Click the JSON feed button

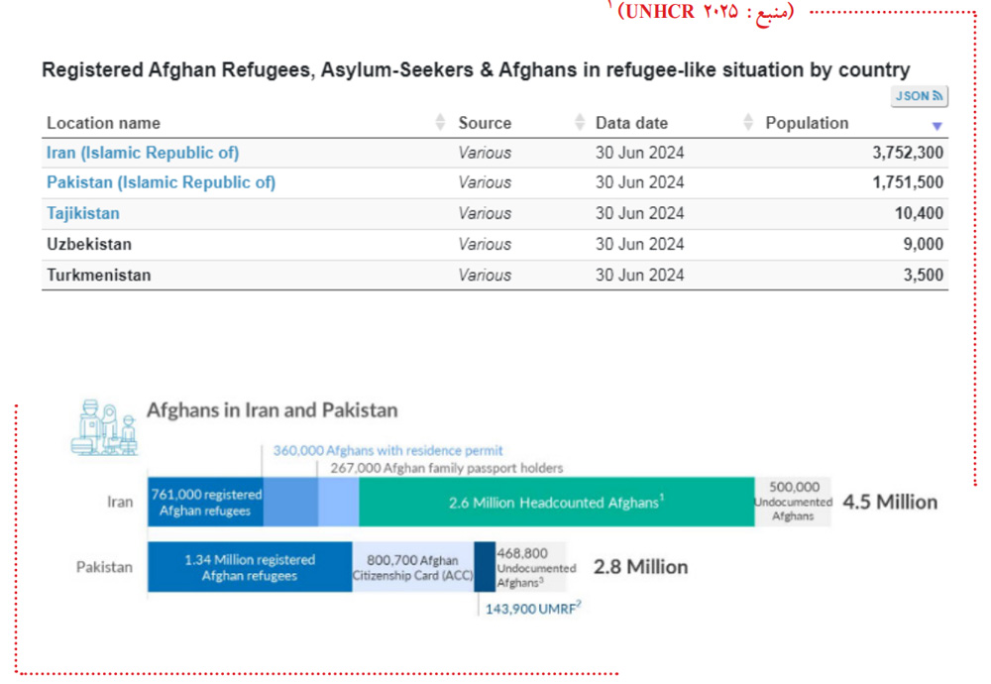[x=919, y=96]
